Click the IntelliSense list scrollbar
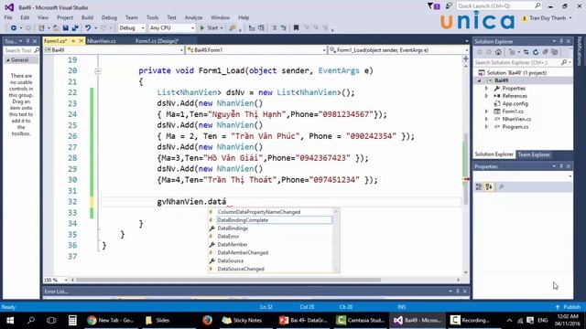586x329 pixels. click(336, 240)
